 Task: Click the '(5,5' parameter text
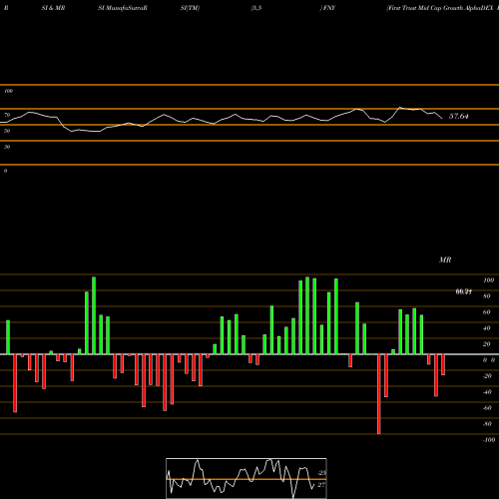pos(256,8)
